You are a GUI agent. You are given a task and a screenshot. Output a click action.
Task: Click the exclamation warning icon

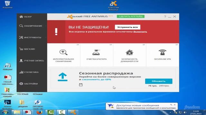tap(56, 32)
